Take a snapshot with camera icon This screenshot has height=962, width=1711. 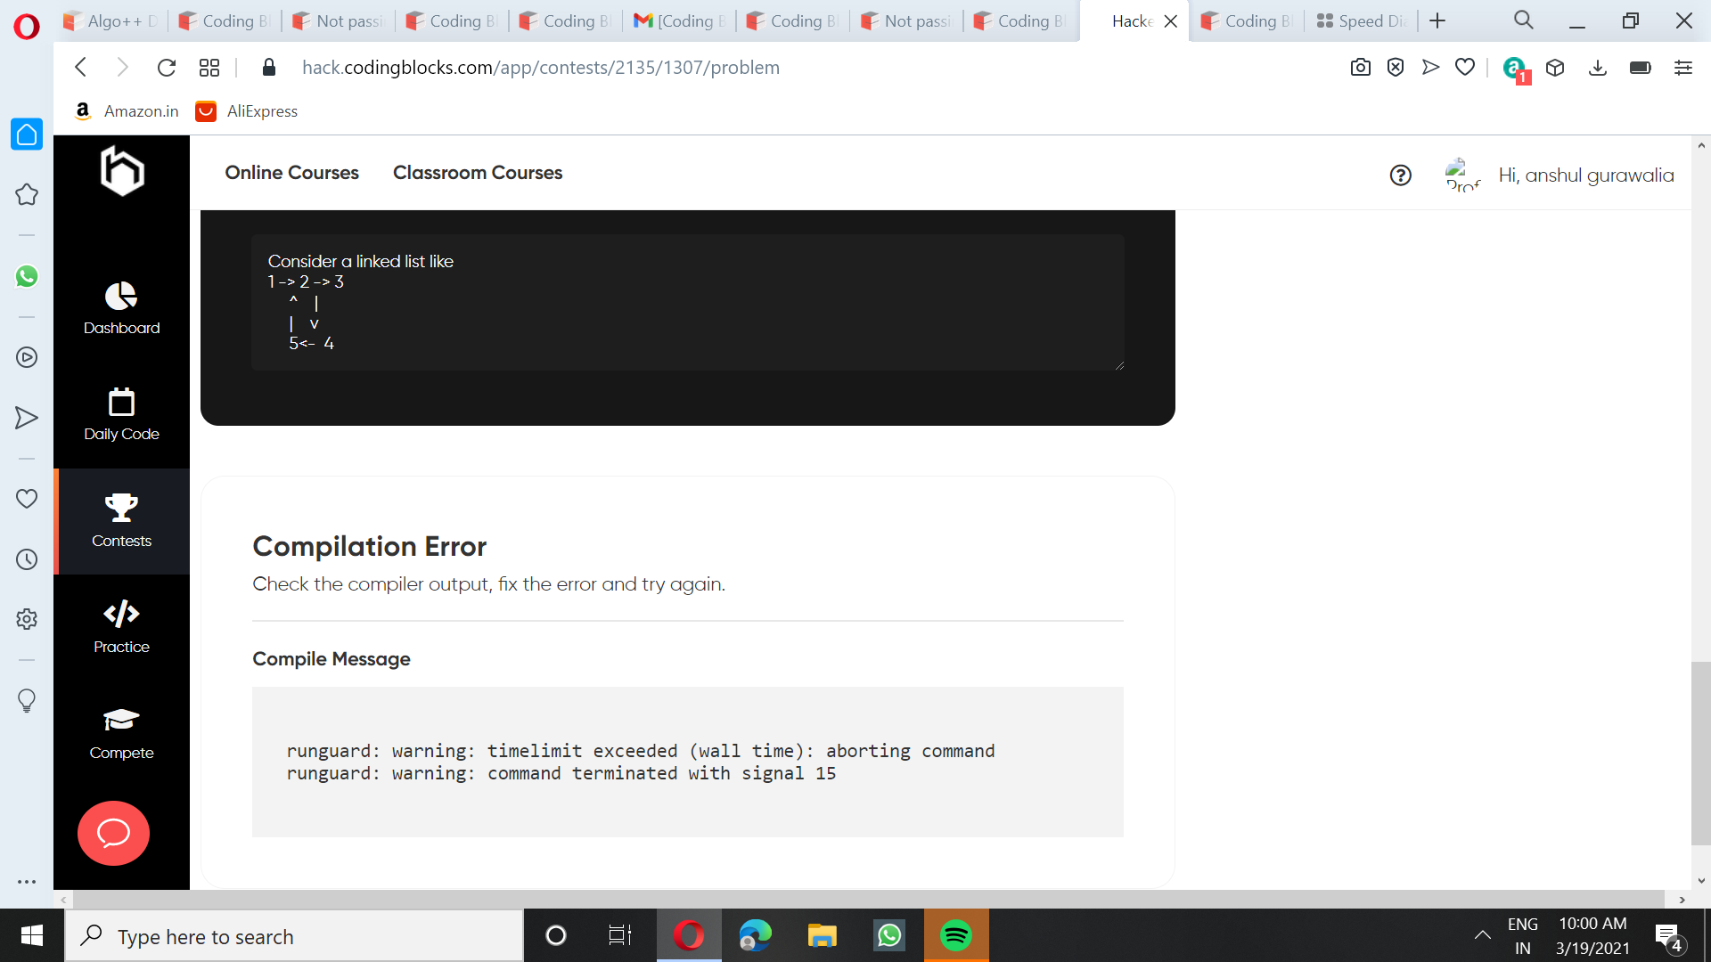(x=1360, y=68)
